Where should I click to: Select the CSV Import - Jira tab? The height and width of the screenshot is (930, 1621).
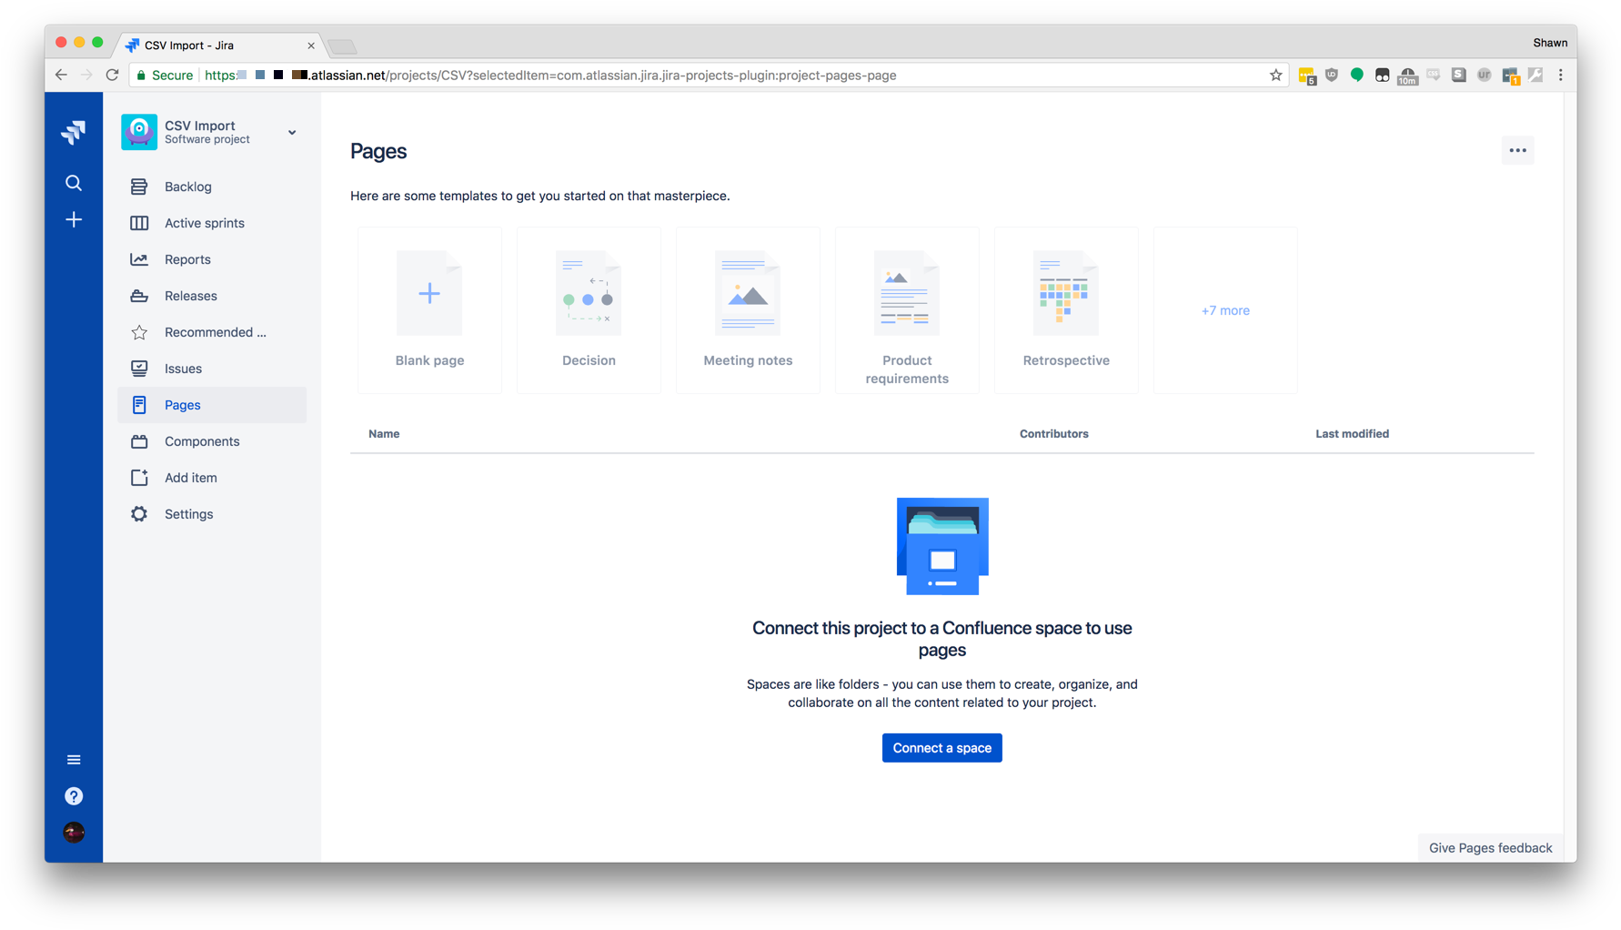pyautogui.click(x=219, y=45)
